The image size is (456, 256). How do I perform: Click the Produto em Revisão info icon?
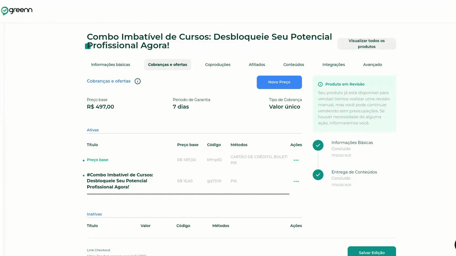click(320, 84)
